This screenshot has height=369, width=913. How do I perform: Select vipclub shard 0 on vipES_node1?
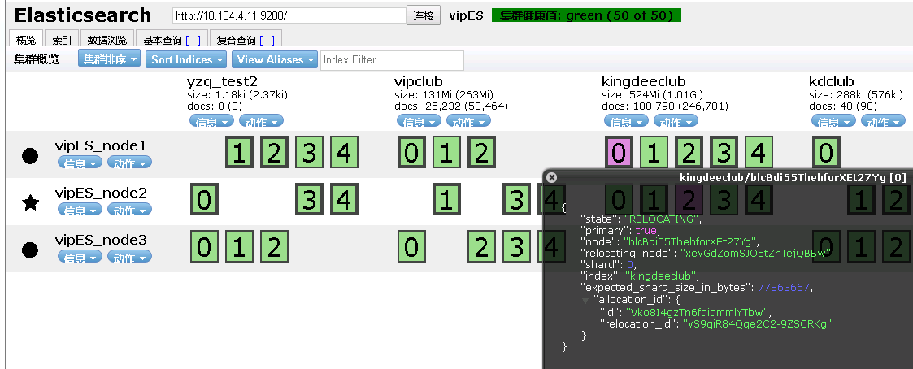tap(411, 153)
